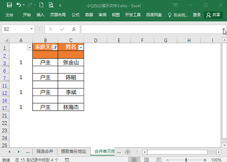227x162 pixels.
Task: Select the 户主 cell in row 7
Action: pyautogui.click(x=45, y=77)
